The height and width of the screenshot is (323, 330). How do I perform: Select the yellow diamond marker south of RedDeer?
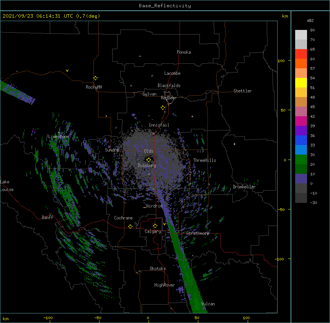point(163,108)
